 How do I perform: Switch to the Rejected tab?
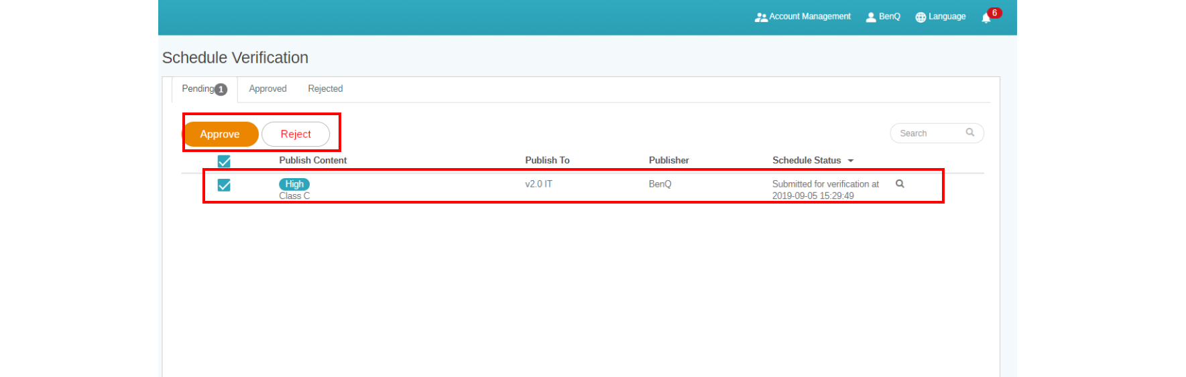pos(325,89)
